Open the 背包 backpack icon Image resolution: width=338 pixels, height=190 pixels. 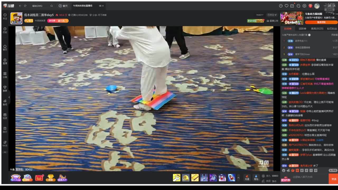(x=256, y=177)
